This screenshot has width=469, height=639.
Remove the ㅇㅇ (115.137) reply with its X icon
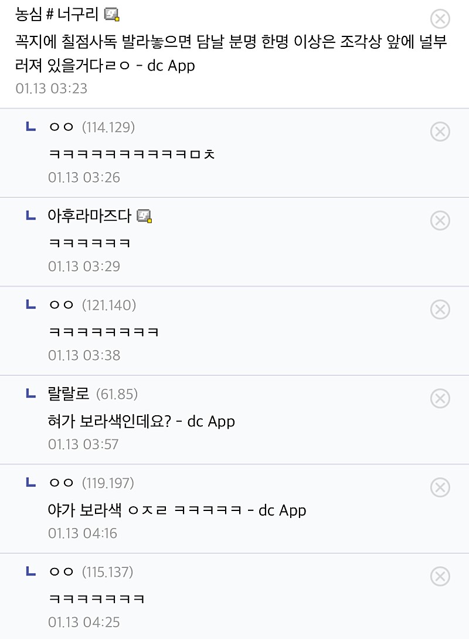pos(440,577)
